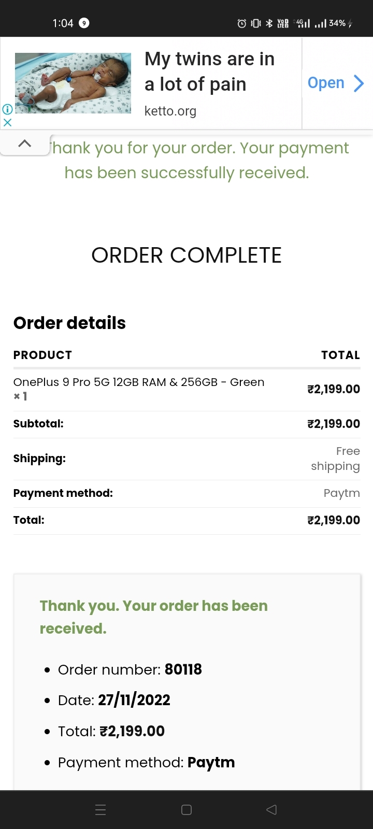
Task: Tap the Android recent apps menu icon
Action: coord(101,810)
